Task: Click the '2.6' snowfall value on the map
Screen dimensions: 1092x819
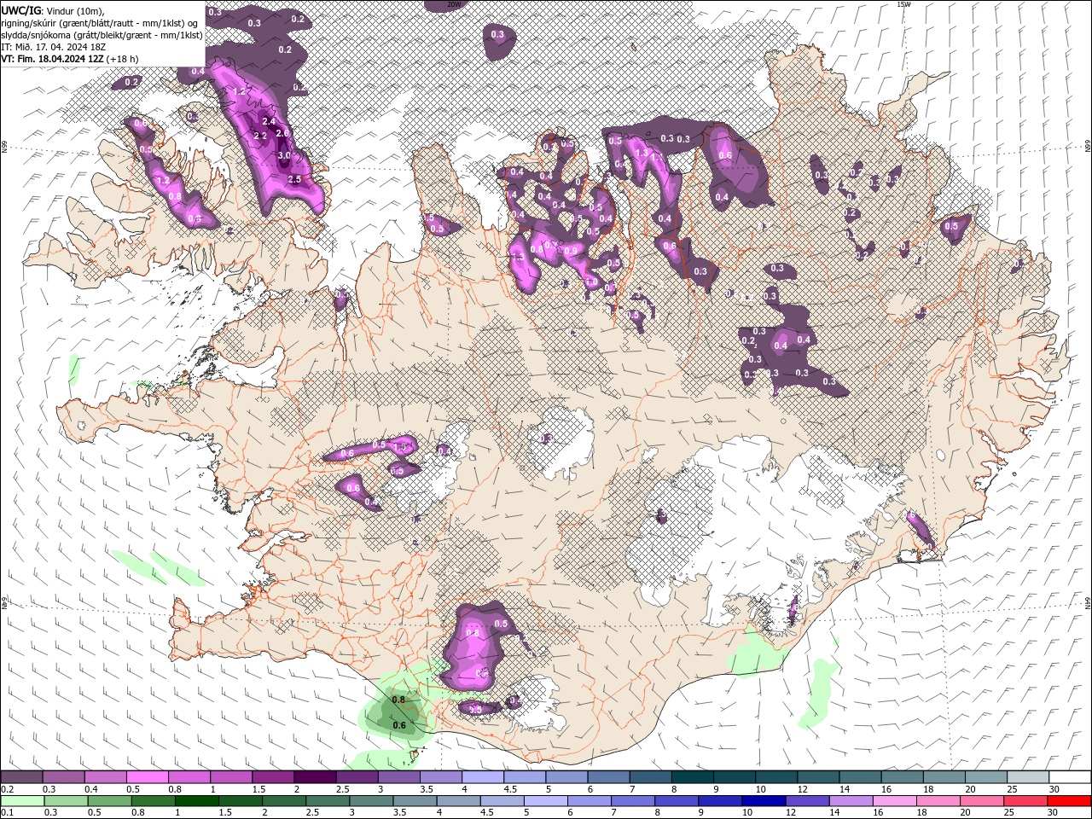Action: (x=284, y=134)
